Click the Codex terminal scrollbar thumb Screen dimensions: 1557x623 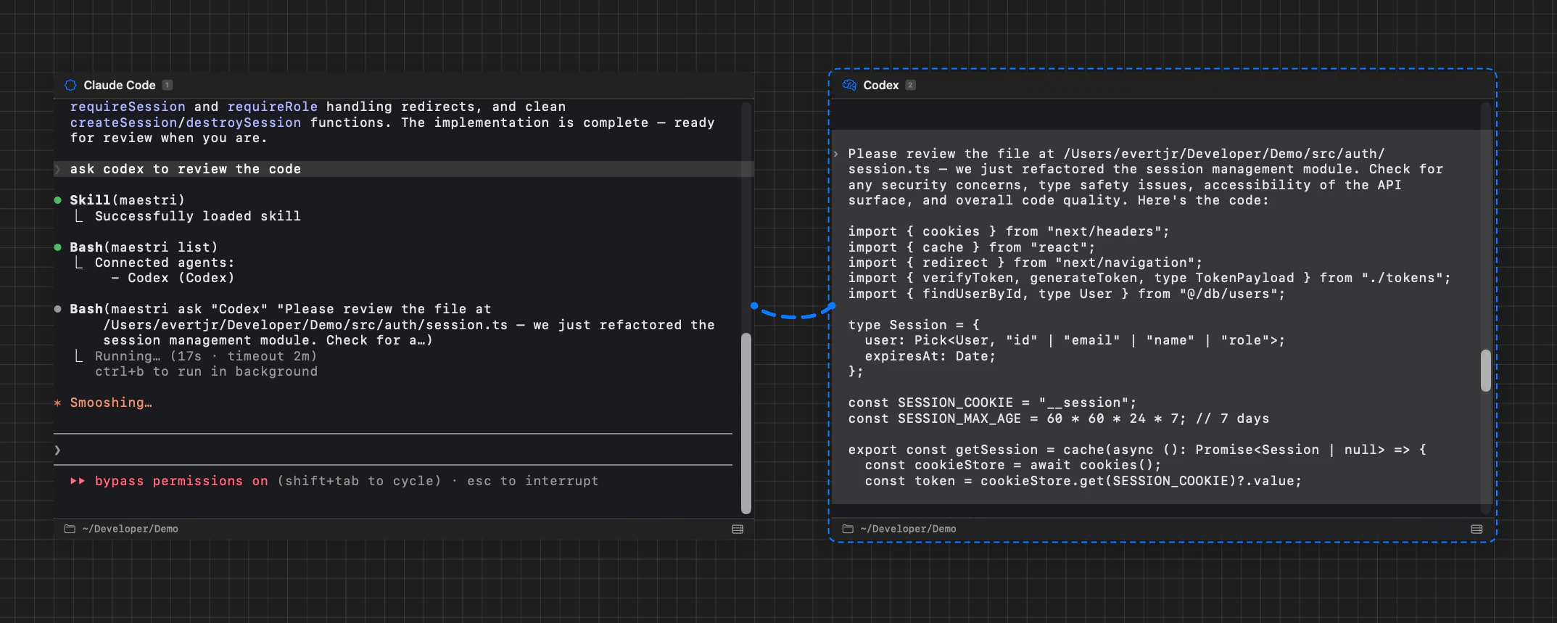point(1486,371)
